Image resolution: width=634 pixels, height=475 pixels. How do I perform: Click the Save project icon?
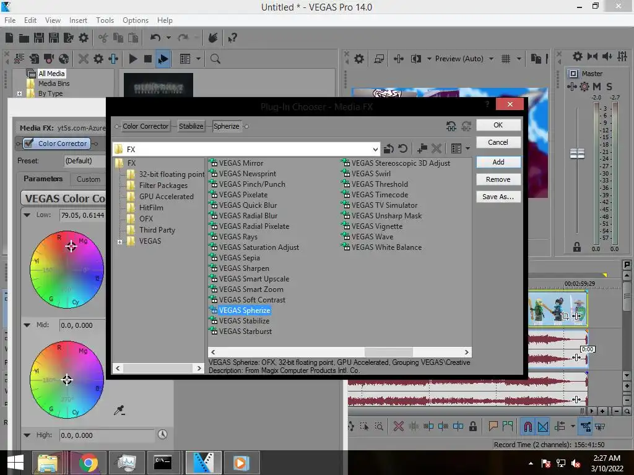click(39, 38)
